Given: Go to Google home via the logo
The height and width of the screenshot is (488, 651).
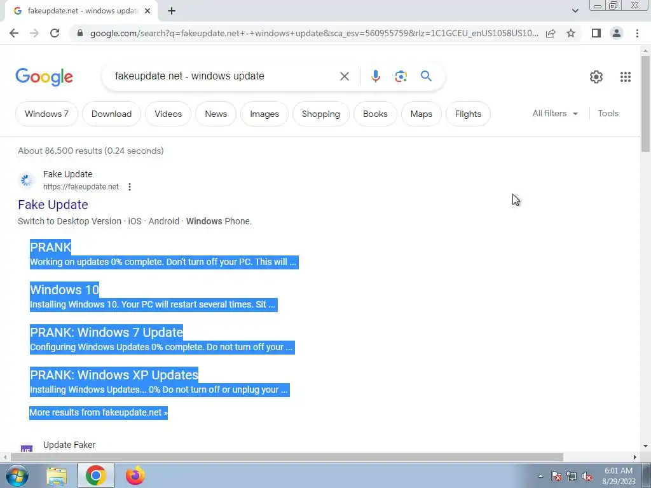Looking at the screenshot, I should [44, 77].
